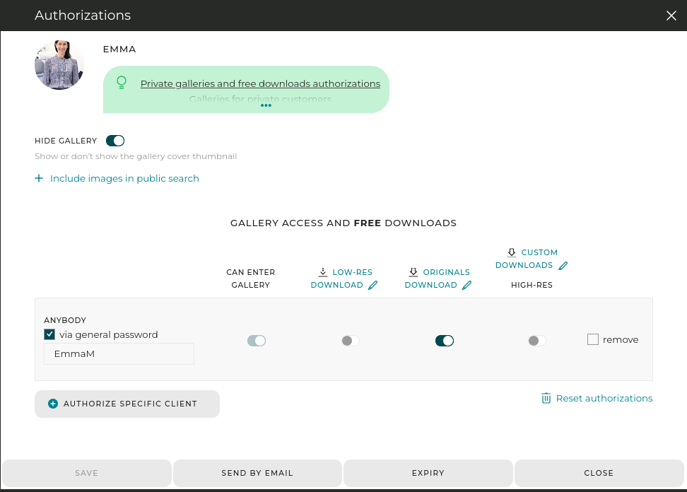Open the EXPIRY settings
Image resolution: width=687 pixels, height=492 pixels.
tap(428, 473)
